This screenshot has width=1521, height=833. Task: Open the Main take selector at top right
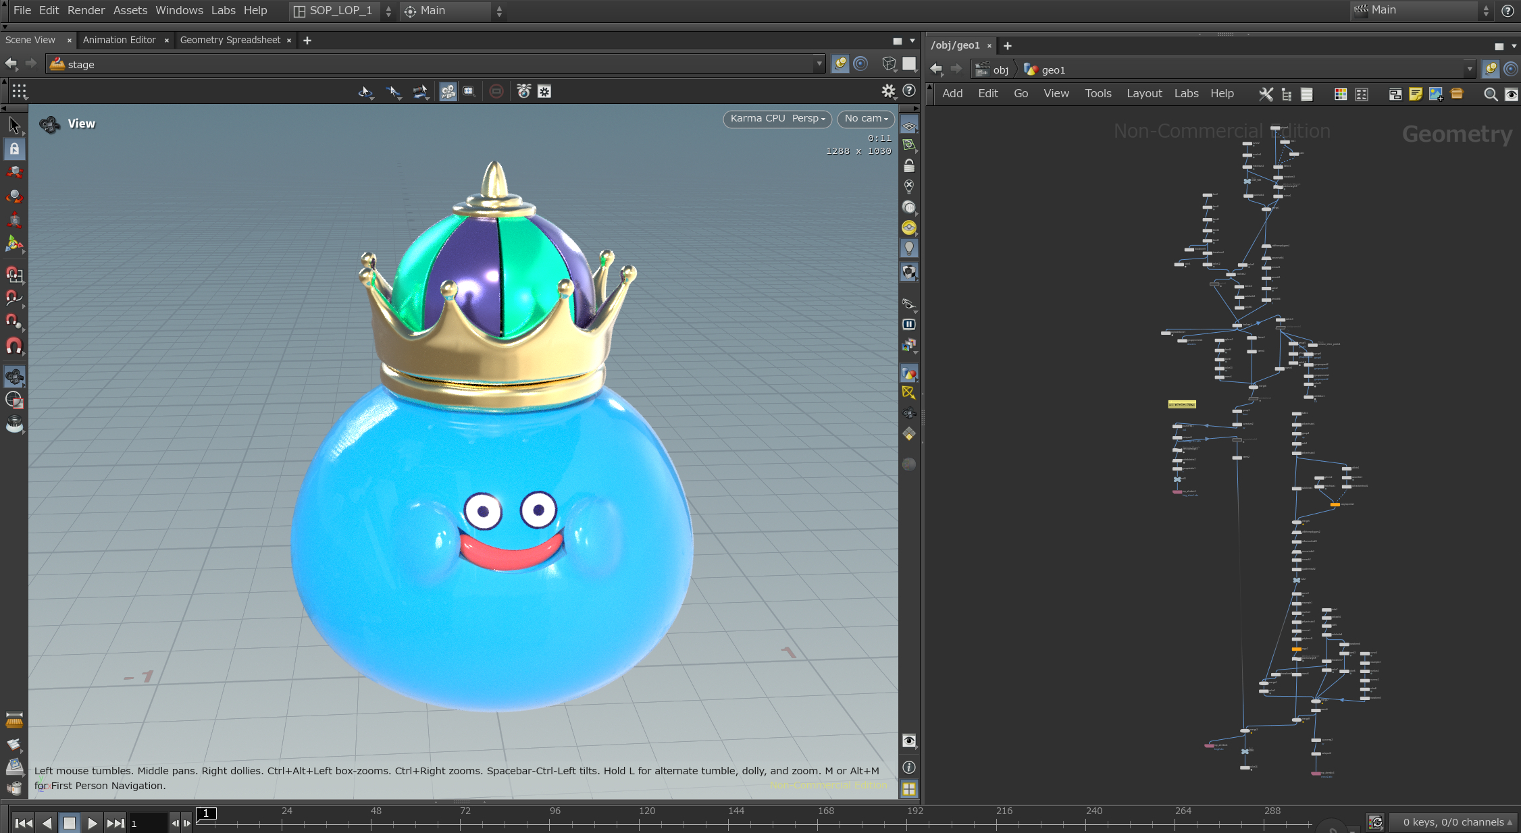pyautogui.click(x=1421, y=10)
